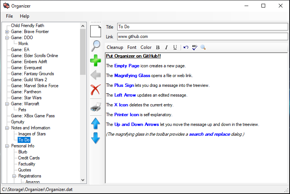Select Game: Elder Scrolls Online entry
Image resolution: width=290 pixels, height=194 pixels.
[x=35, y=56]
